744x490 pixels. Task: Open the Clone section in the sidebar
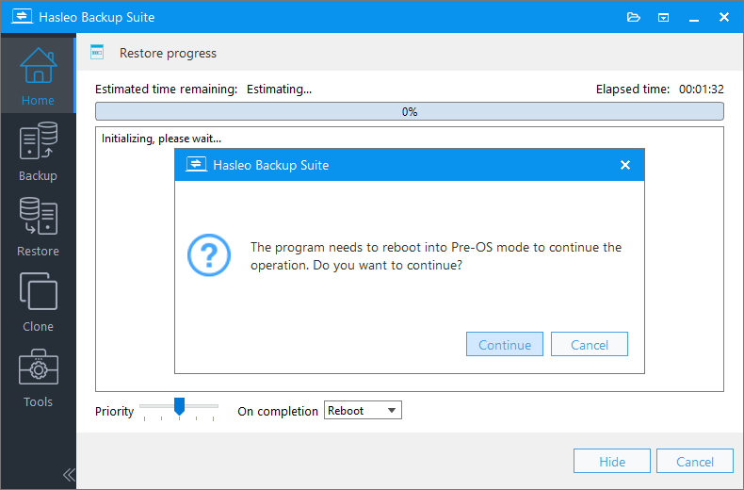click(x=38, y=302)
